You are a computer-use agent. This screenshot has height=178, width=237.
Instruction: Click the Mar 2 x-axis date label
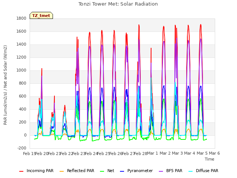click(x=165, y=153)
